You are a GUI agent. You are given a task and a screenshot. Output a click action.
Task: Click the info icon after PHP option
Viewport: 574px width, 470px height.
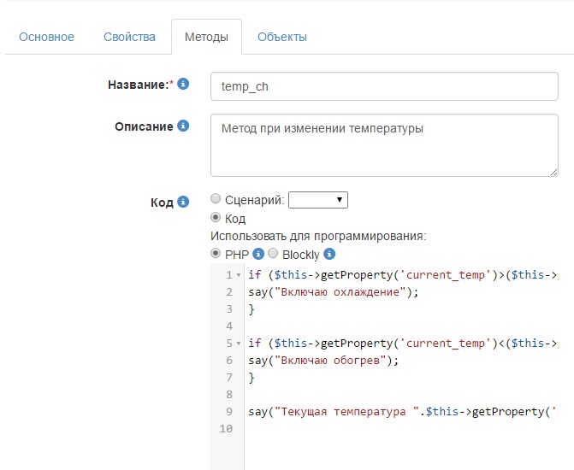[258, 255]
